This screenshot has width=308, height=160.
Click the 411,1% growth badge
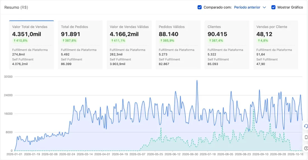pos(118,40)
